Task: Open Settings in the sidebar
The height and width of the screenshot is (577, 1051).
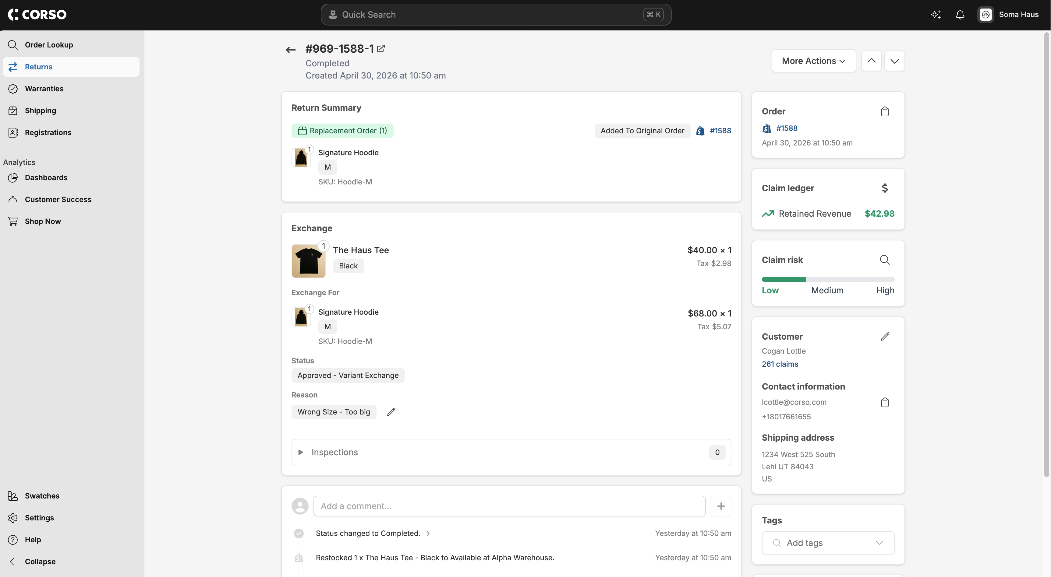Action: point(71,518)
